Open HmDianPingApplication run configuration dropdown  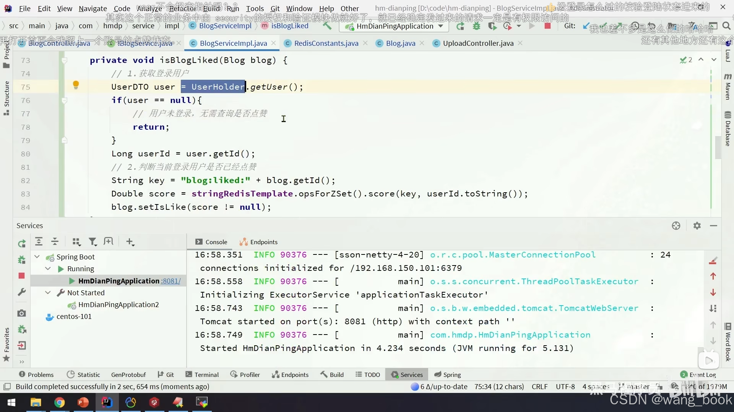point(395,26)
